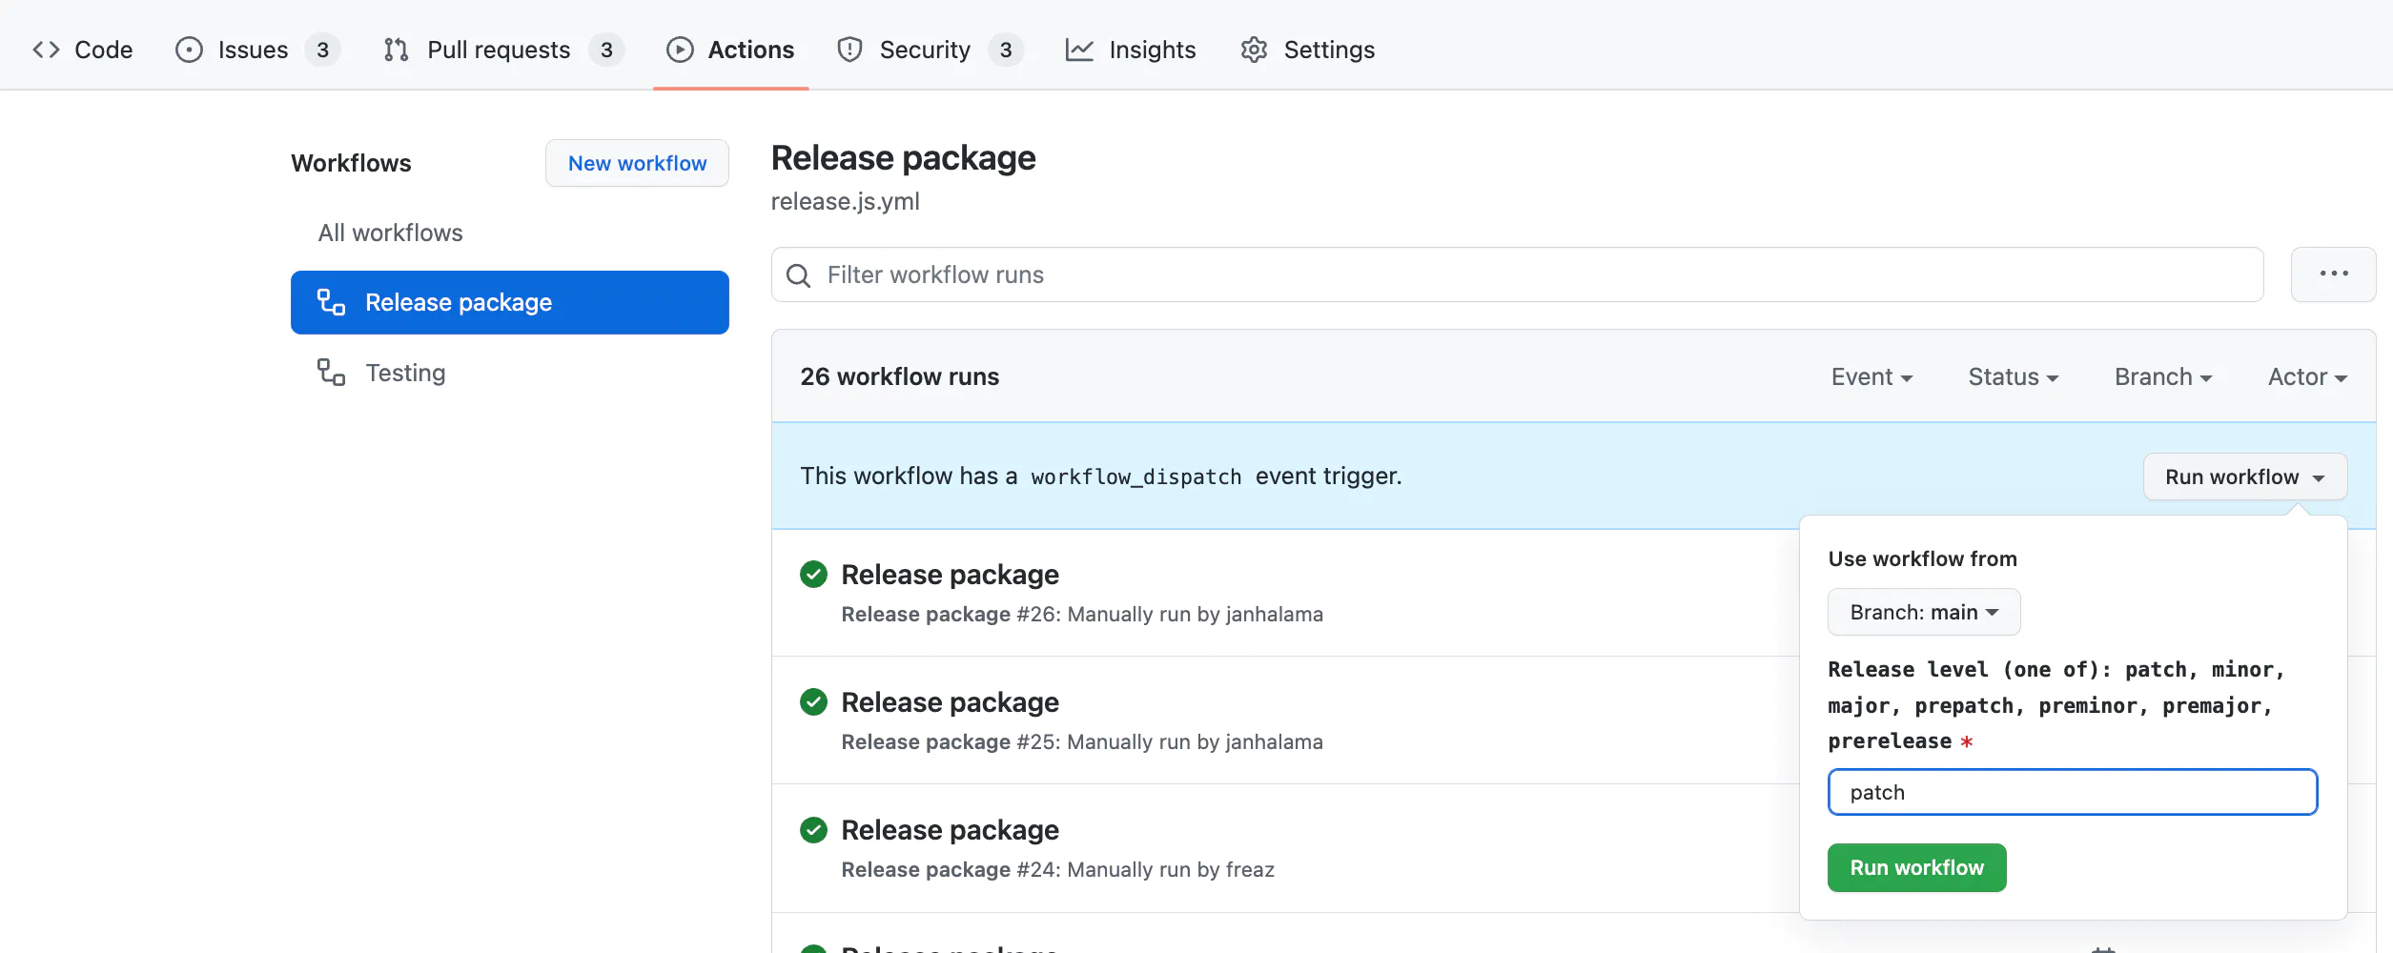Click the release level input containing patch
Image resolution: width=2393 pixels, height=953 pixels.
pos(2073,792)
